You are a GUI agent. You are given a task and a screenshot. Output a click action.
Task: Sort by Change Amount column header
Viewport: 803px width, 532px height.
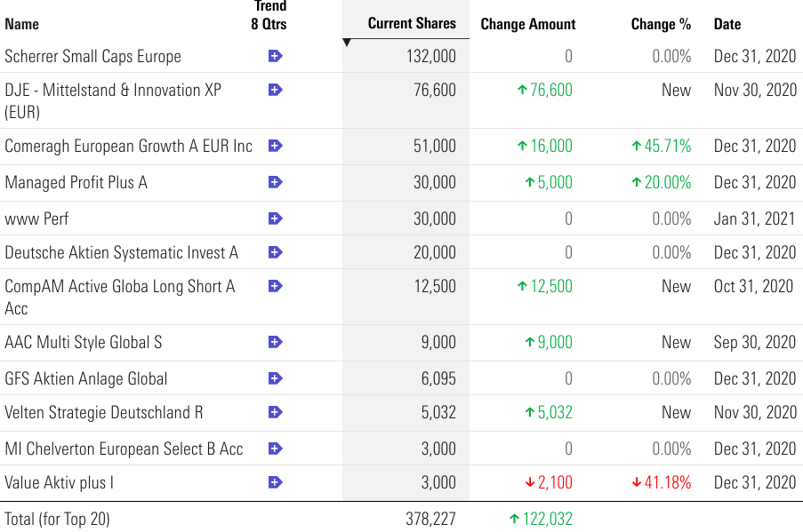[527, 24]
